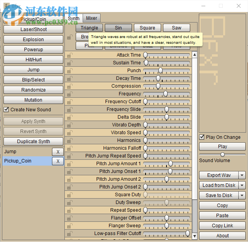
Task: Toggle the lock icon for Decay Time
Action: pyautogui.click(x=69, y=78)
